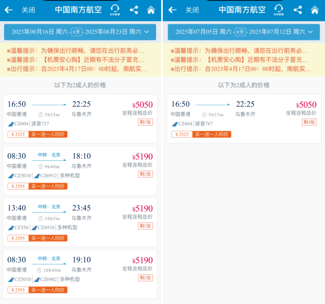
Task: Open 机票安心购 notice in left screen
Action: tap(76, 60)
